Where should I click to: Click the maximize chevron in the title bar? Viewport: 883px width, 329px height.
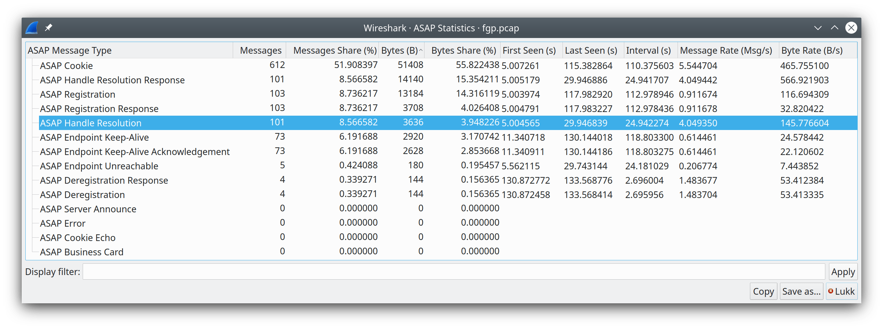click(x=834, y=28)
